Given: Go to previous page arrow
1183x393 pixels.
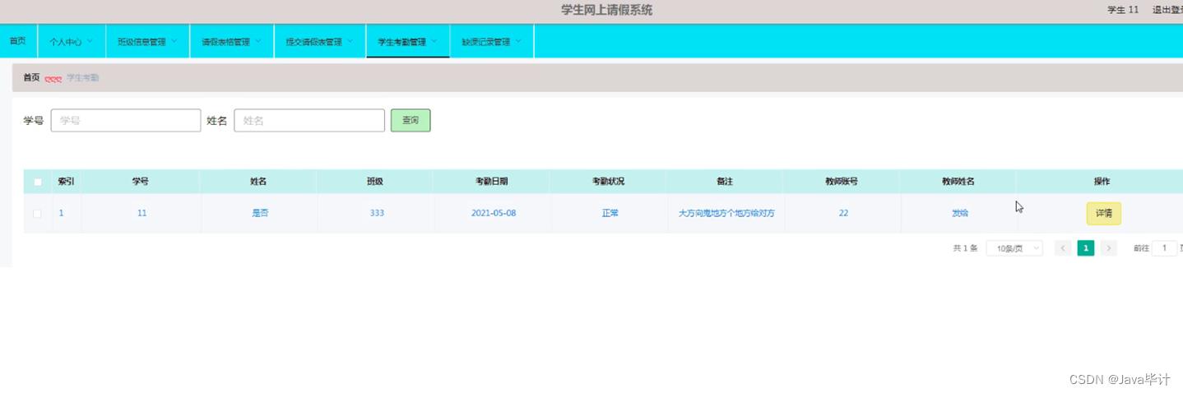Looking at the screenshot, I should pyautogui.click(x=1063, y=248).
